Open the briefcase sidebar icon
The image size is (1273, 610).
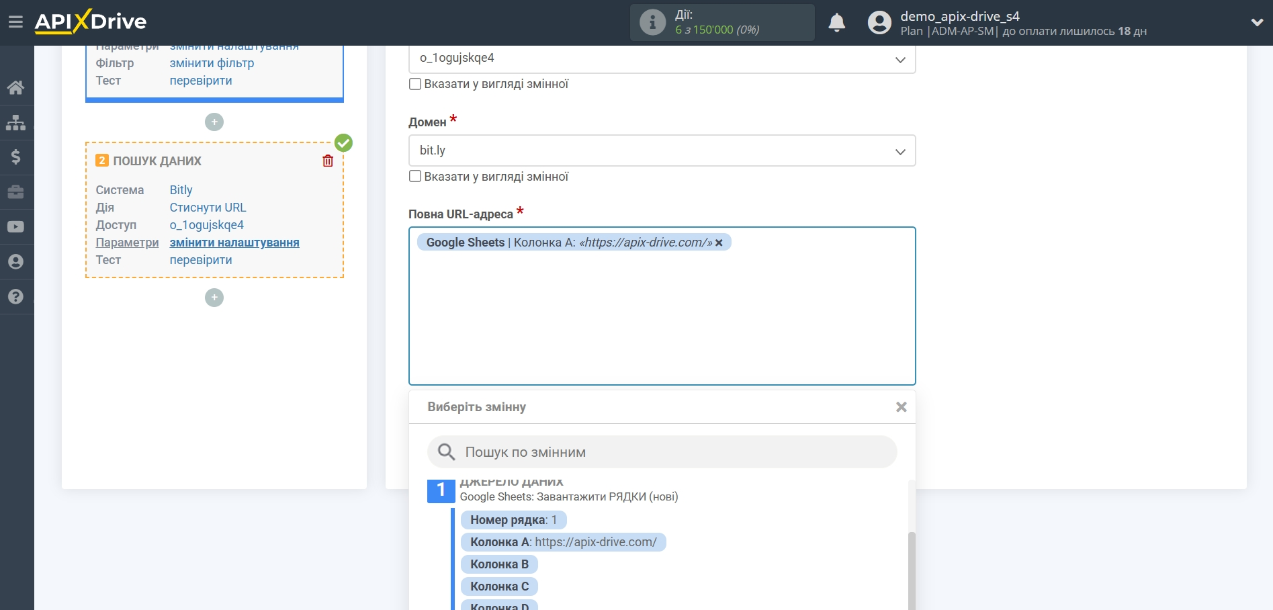pyautogui.click(x=15, y=192)
